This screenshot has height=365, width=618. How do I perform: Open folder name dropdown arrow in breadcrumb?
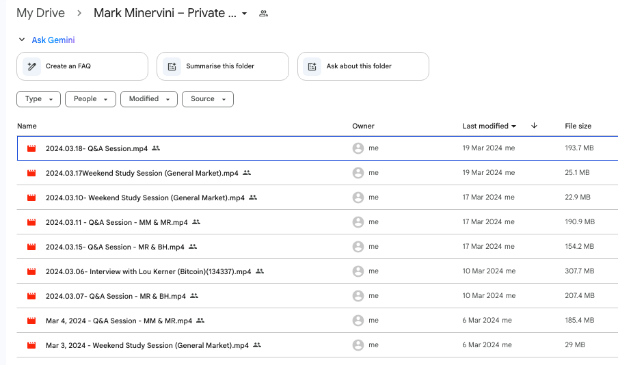pyautogui.click(x=244, y=14)
